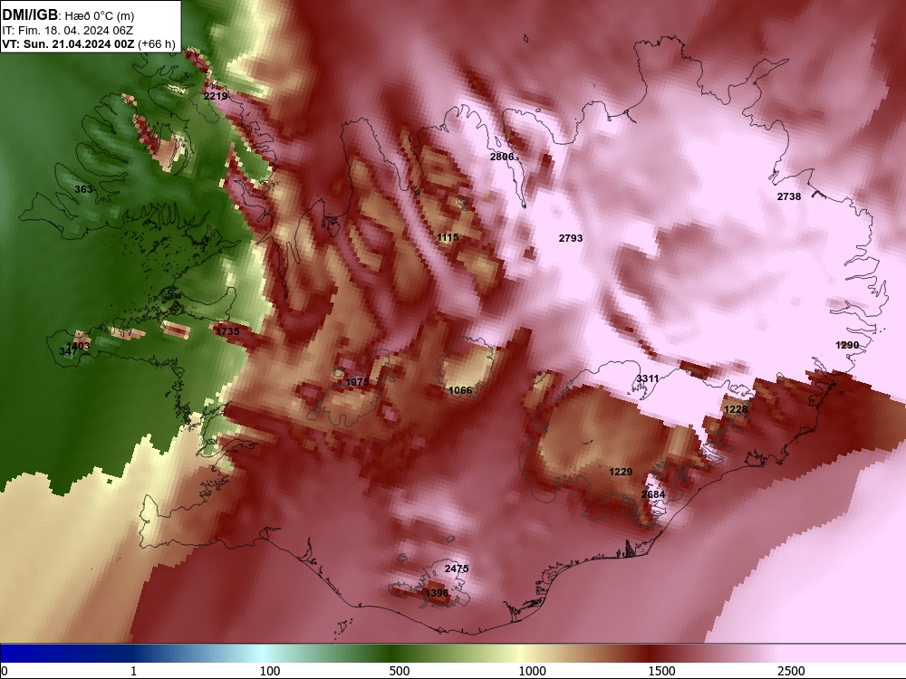906x679 pixels.
Task: Click the 2500 label on color scale
Action: point(791,671)
